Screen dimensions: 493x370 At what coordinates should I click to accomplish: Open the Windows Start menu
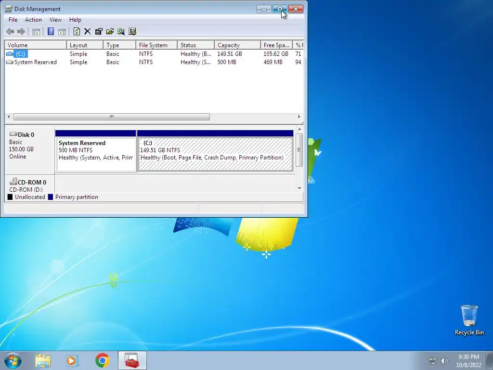13,360
